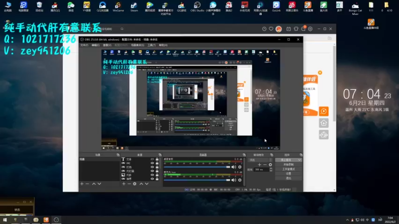Screen dimensions: 399x224
Task: Toggle visibility of the fourth source row
Action: pyautogui.click(x=152, y=171)
